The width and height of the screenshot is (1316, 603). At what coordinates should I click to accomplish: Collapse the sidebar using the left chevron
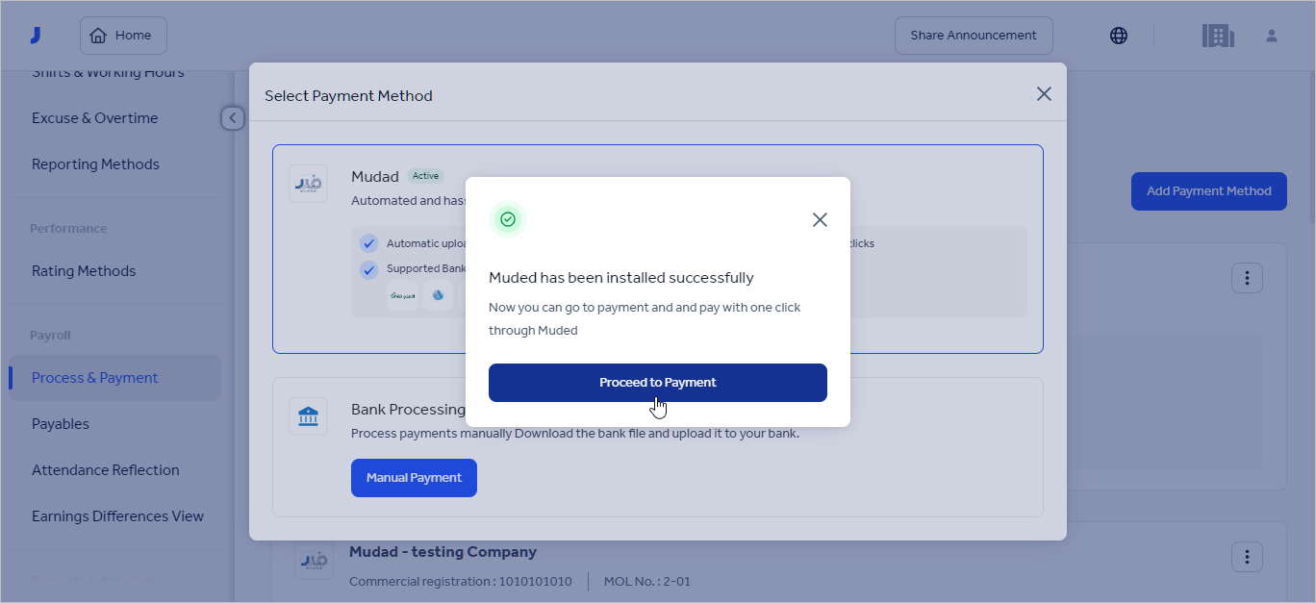coord(232,117)
